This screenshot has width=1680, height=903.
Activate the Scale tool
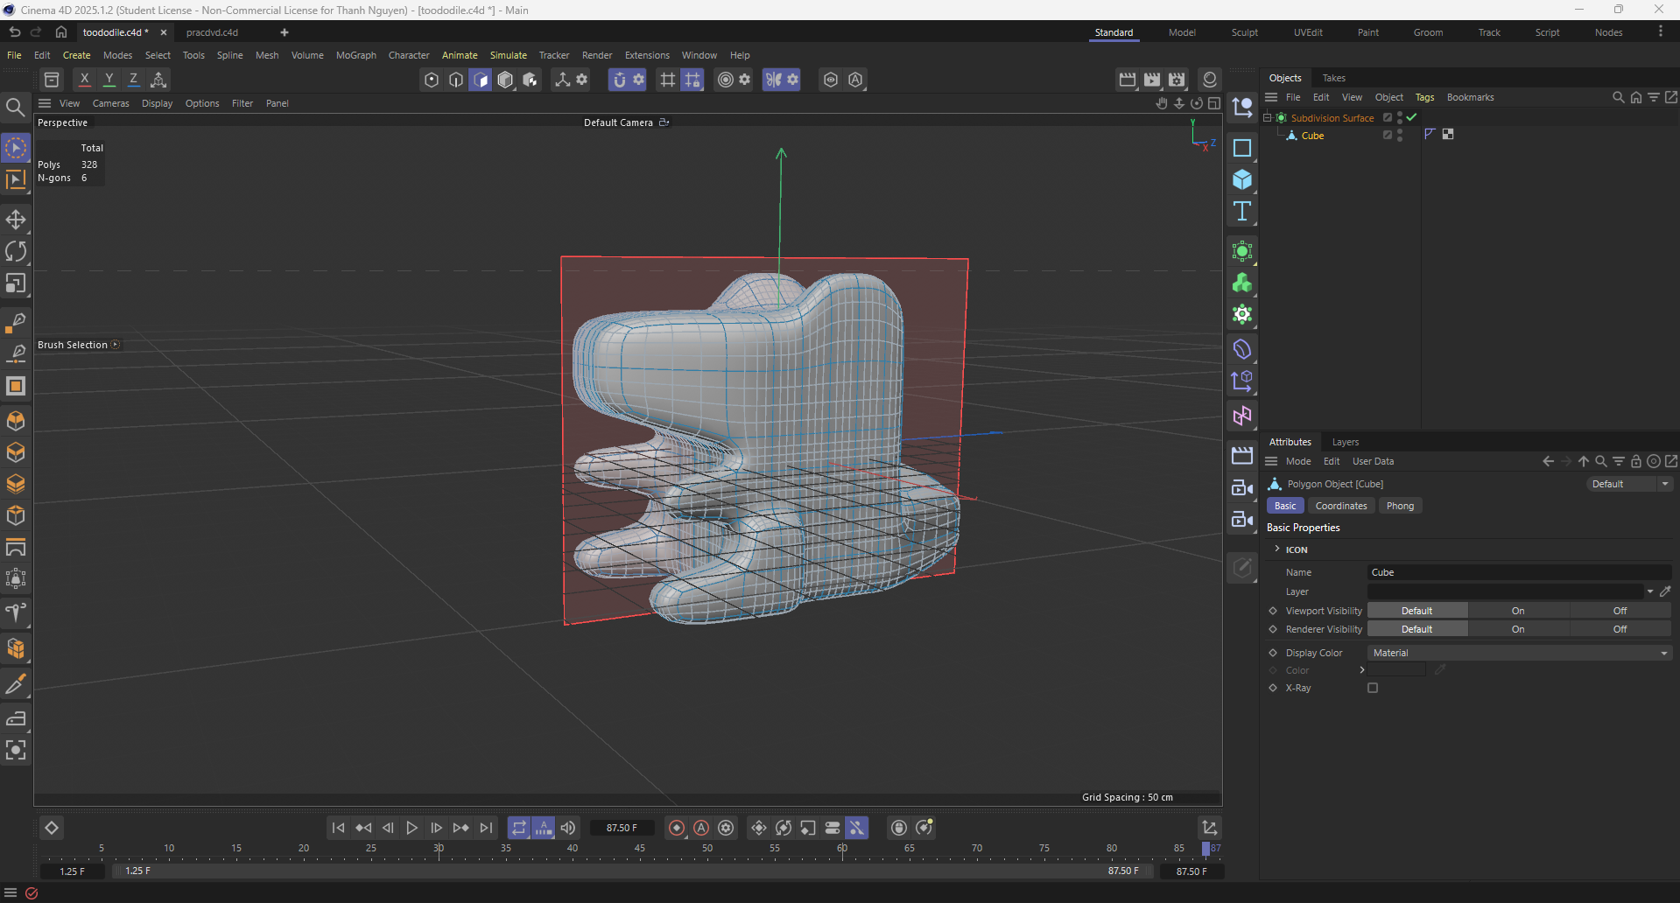(x=16, y=283)
